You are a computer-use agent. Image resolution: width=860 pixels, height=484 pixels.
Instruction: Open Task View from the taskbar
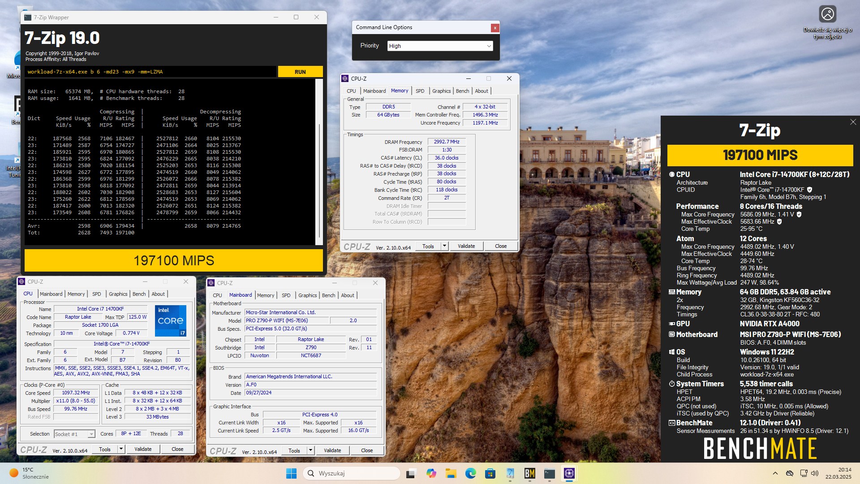pyautogui.click(x=411, y=473)
